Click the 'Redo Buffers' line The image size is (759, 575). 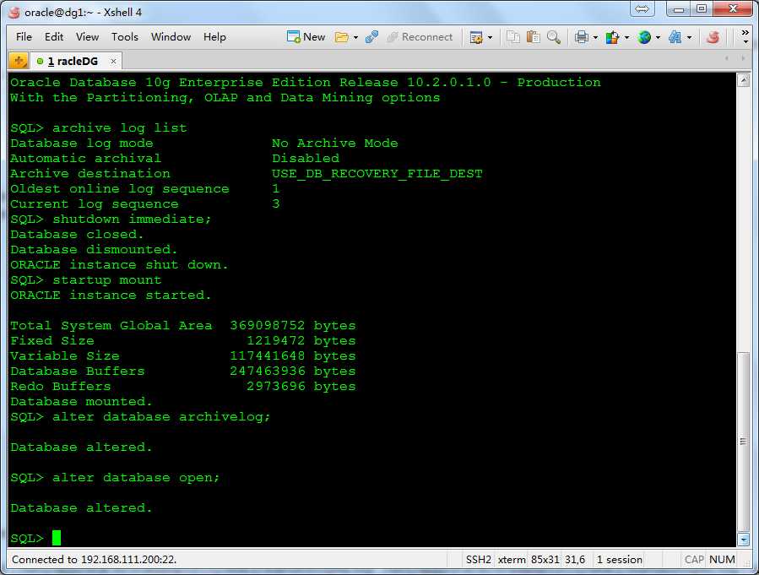pos(183,387)
